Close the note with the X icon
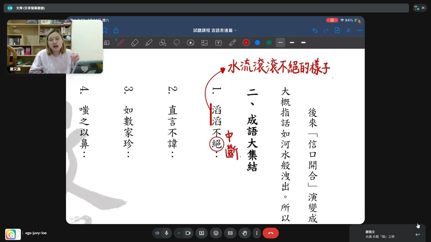Image resolution: width=431 pixels, height=242 pixels. [x=348, y=30]
